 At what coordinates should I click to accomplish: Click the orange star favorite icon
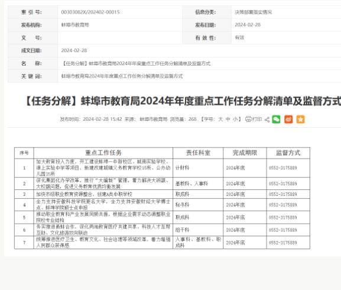point(301,120)
